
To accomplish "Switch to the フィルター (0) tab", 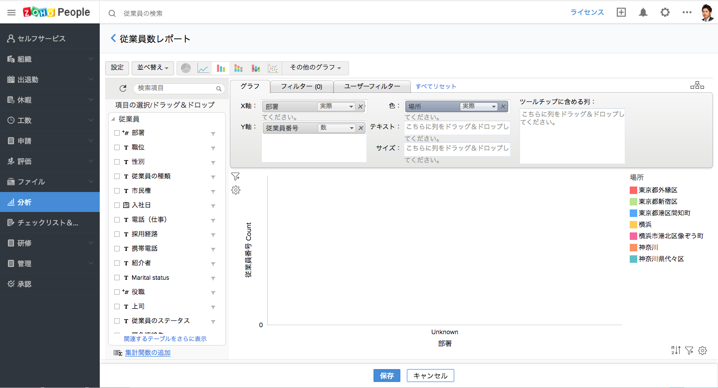I will [301, 86].
